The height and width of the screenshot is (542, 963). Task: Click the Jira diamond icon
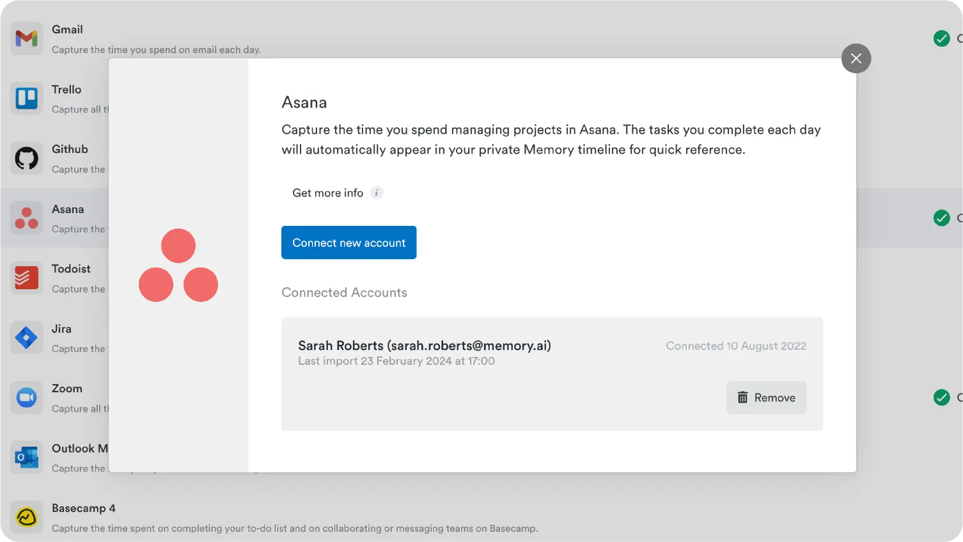tap(26, 337)
